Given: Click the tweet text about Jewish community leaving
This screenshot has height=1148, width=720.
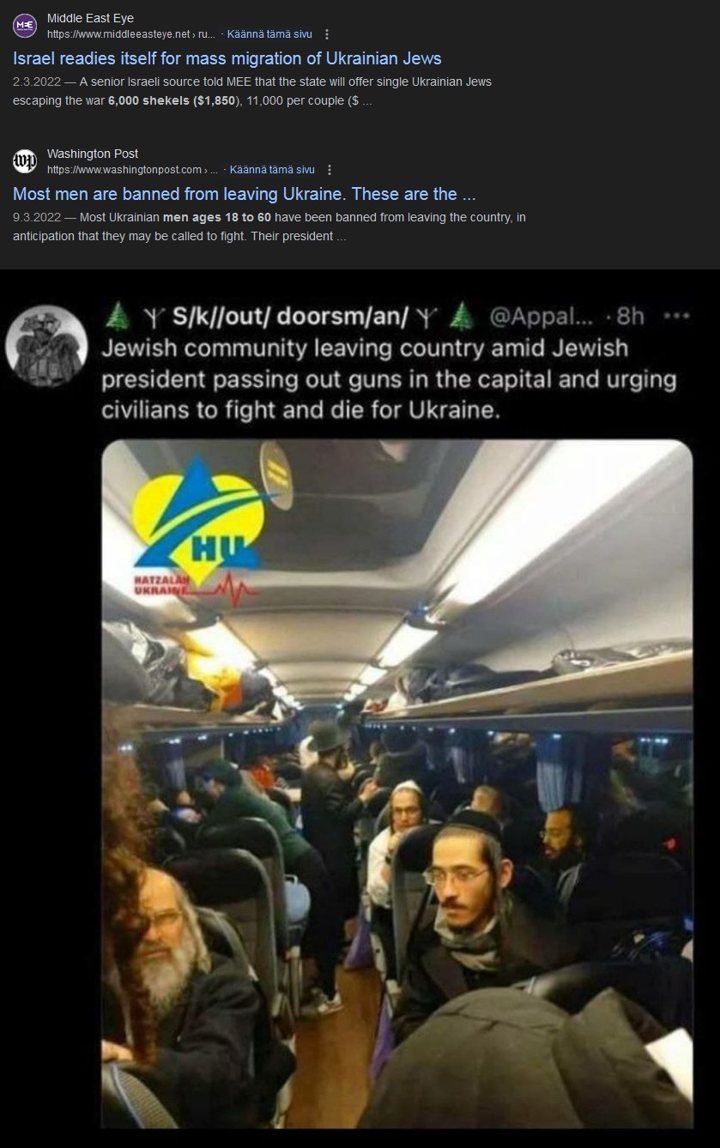Looking at the screenshot, I should click(x=390, y=378).
